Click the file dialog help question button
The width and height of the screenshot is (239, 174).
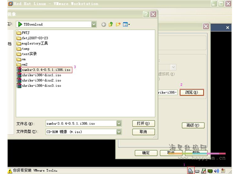(146, 14)
